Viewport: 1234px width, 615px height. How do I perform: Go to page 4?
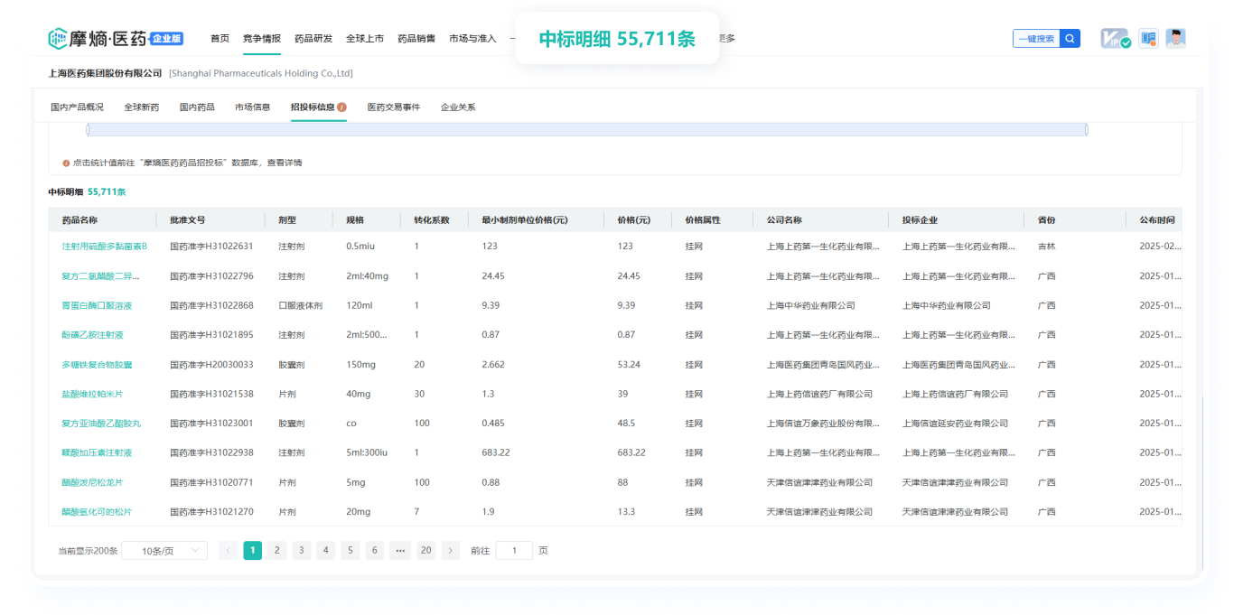(326, 550)
